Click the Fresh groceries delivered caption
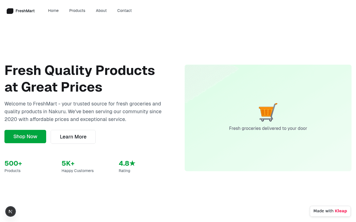 coord(268,128)
